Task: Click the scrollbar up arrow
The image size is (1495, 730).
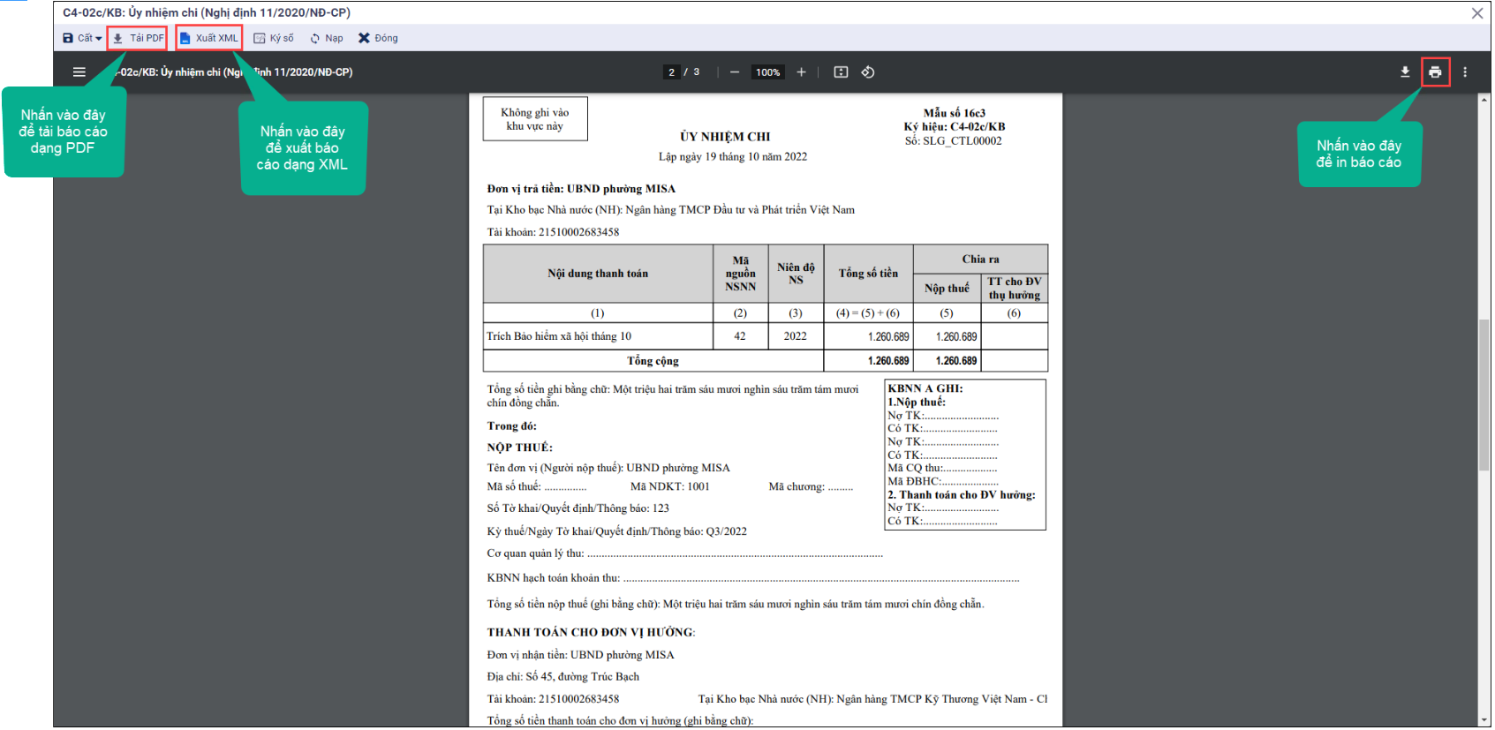Action: (x=1484, y=100)
